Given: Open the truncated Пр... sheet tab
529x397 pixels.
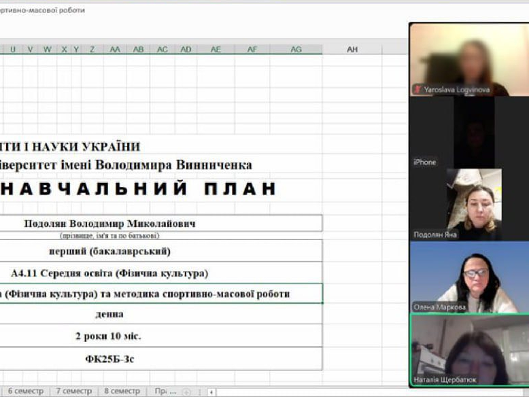Looking at the screenshot, I should point(165,392).
